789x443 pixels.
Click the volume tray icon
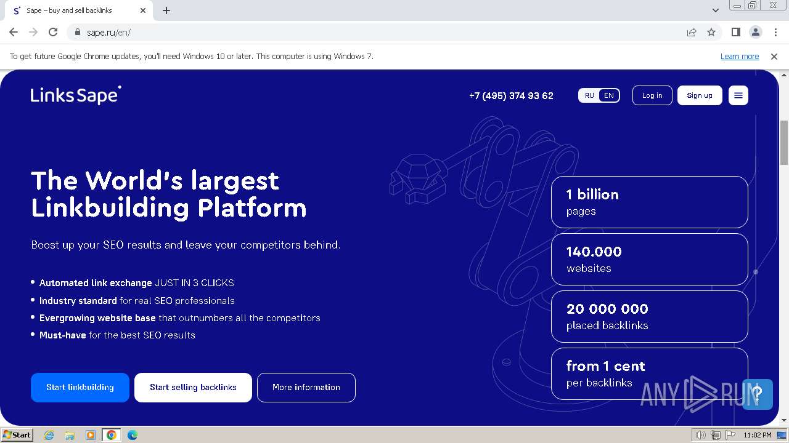(x=701, y=435)
